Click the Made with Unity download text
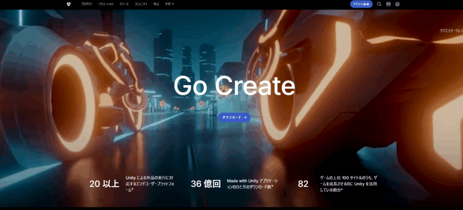The image size is (463, 210). point(252,184)
